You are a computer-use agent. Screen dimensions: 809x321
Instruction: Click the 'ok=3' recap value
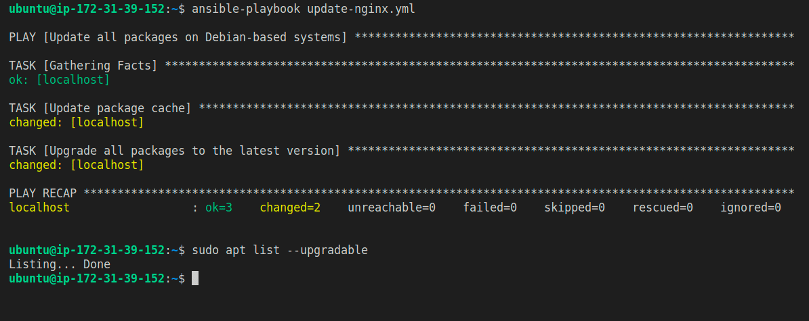pyautogui.click(x=219, y=208)
